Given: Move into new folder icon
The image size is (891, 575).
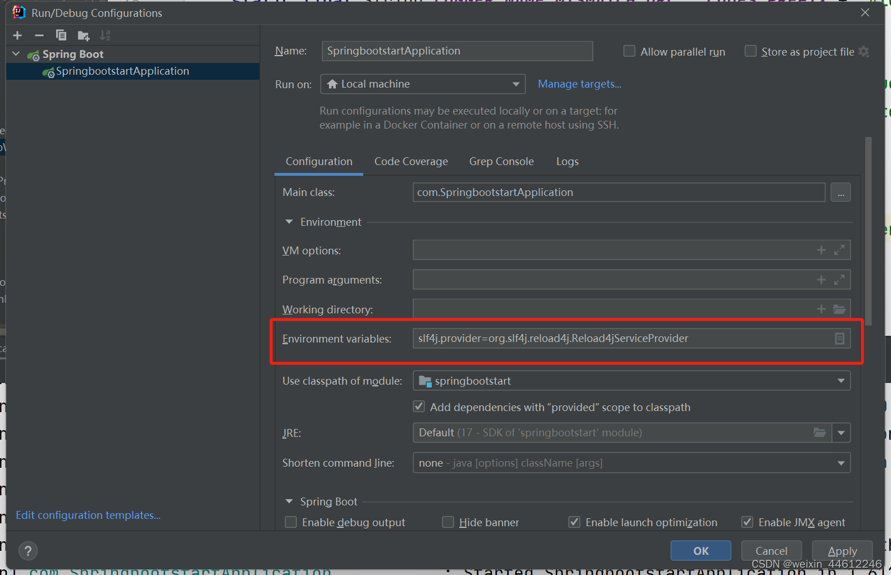Looking at the screenshot, I should [84, 36].
